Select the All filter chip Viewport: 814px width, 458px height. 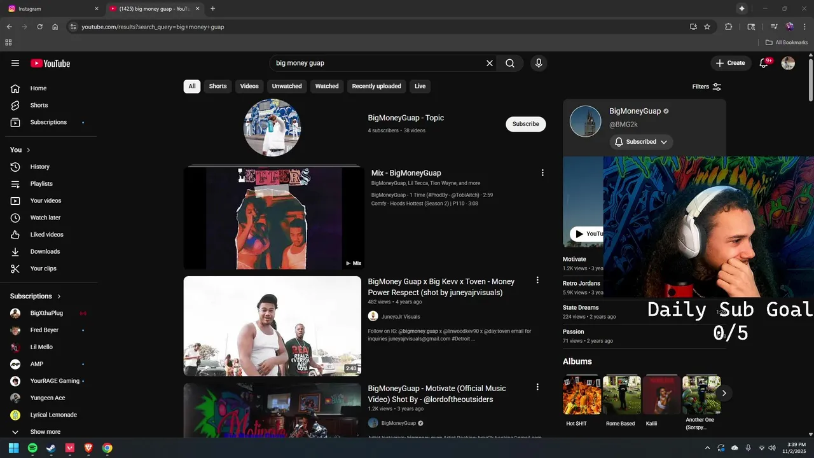[192, 86]
